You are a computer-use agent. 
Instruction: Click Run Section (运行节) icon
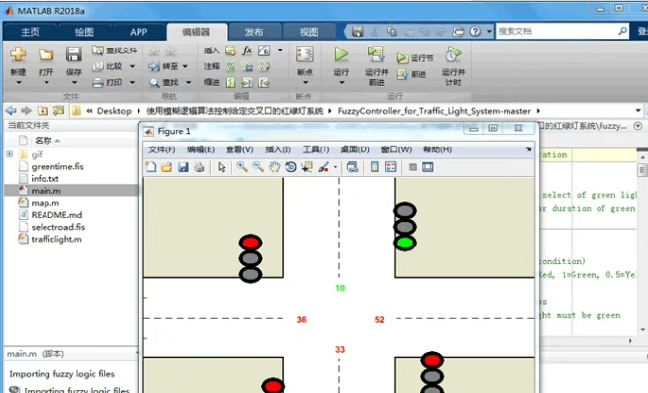402,58
